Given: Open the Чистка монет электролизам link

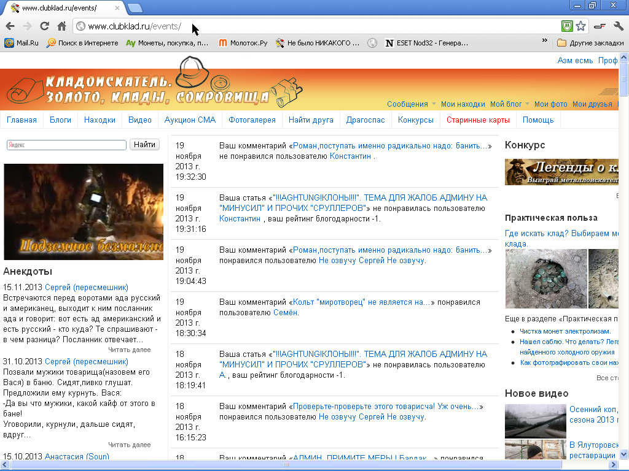Looking at the screenshot, I should point(565,331).
